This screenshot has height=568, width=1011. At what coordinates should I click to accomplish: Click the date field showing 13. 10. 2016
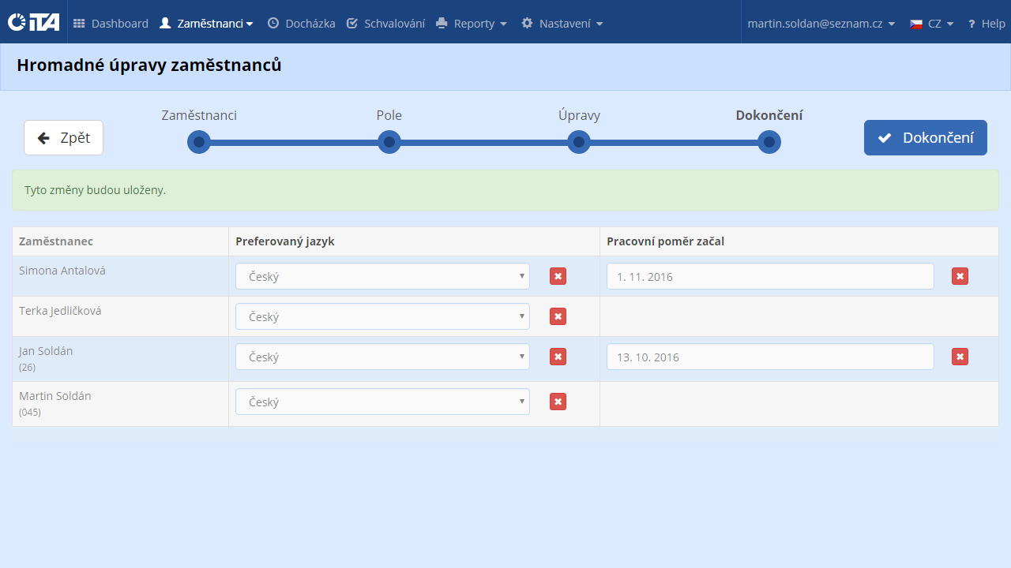[x=770, y=357]
